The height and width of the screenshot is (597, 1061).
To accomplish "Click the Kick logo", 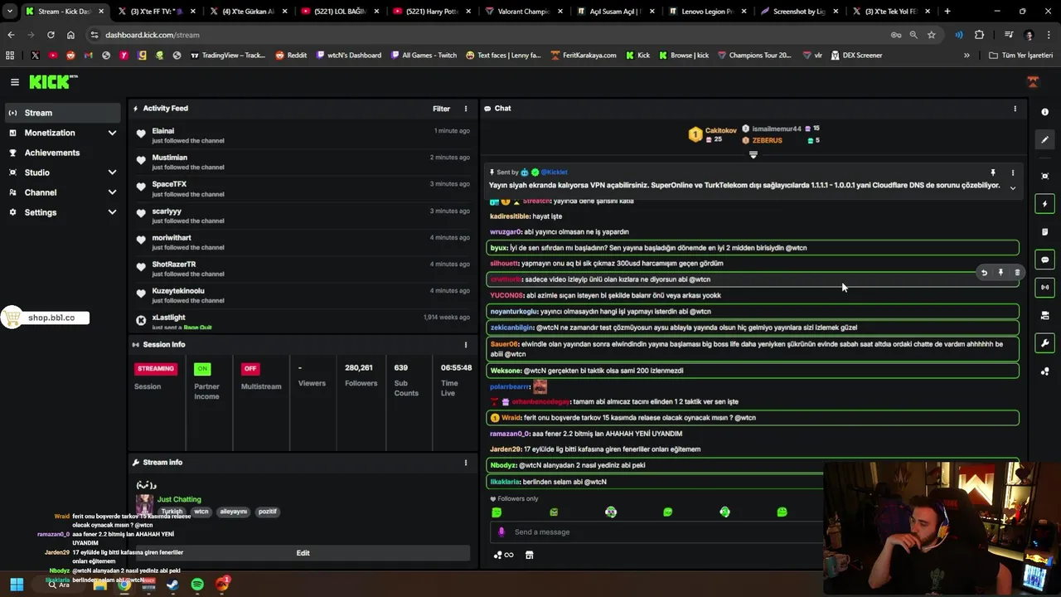I will tap(53, 82).
